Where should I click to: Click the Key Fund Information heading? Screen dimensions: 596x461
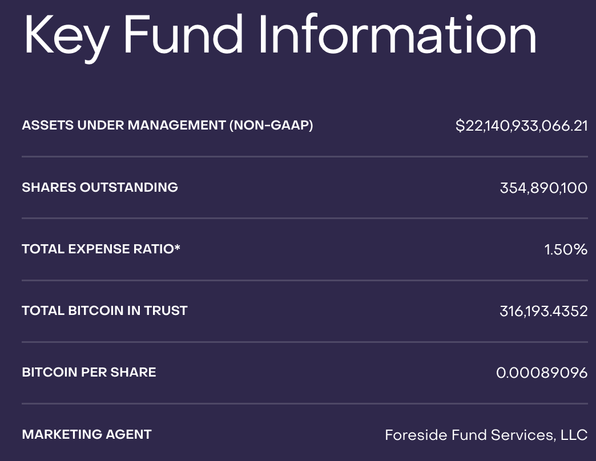point(280,37)
